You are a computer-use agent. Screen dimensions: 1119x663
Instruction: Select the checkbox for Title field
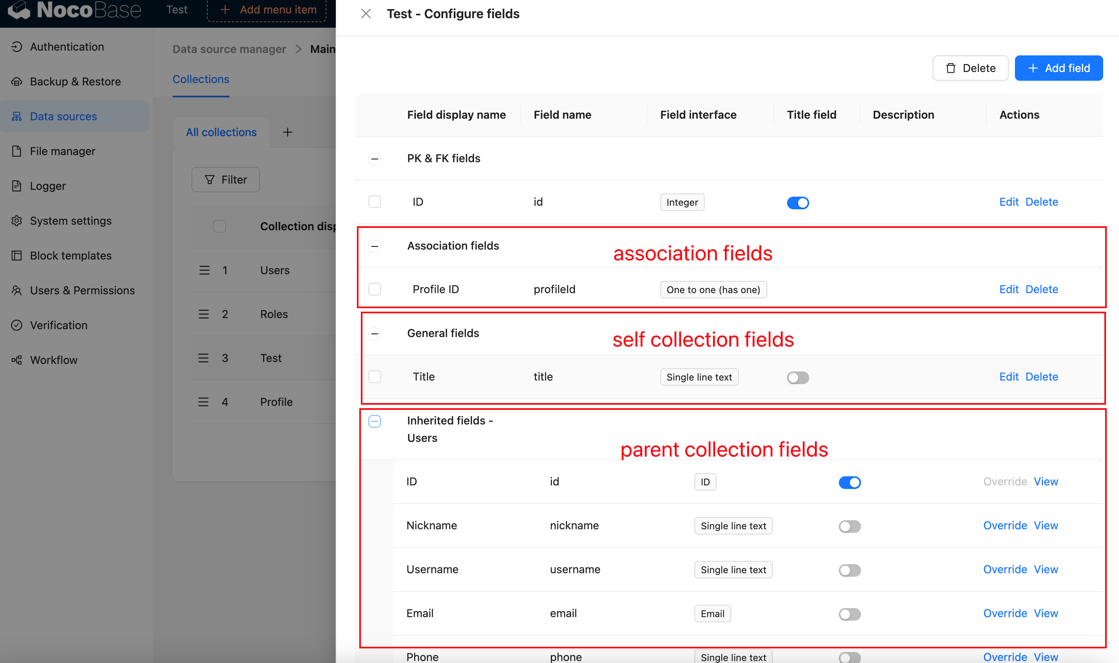(374, 377)
